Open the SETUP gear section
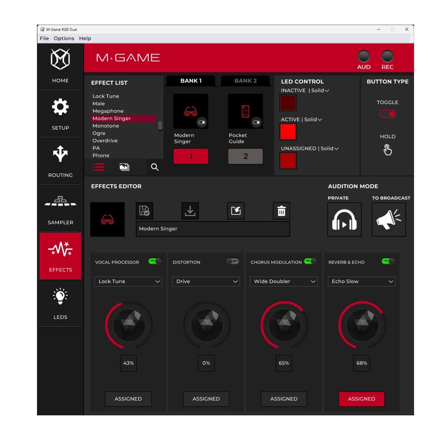The height and width of the screenshot is (440, 440). (x=60, y=114)
